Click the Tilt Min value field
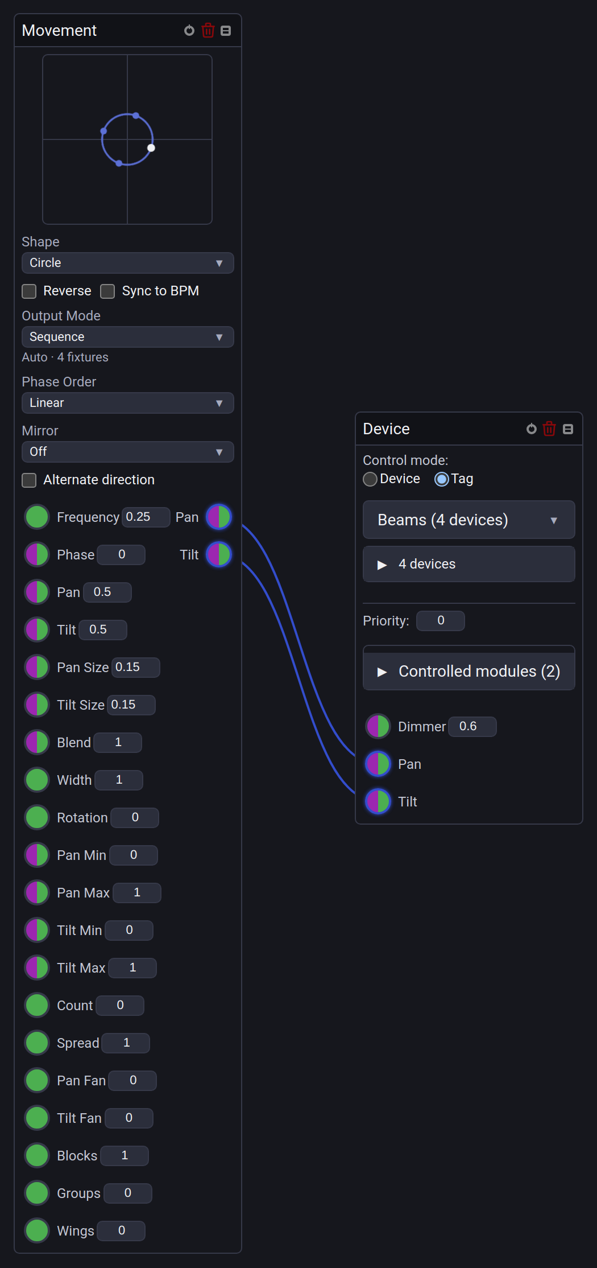Viewport: 597px width, 1268px height. pyautogui.click(x=129, y=930)
